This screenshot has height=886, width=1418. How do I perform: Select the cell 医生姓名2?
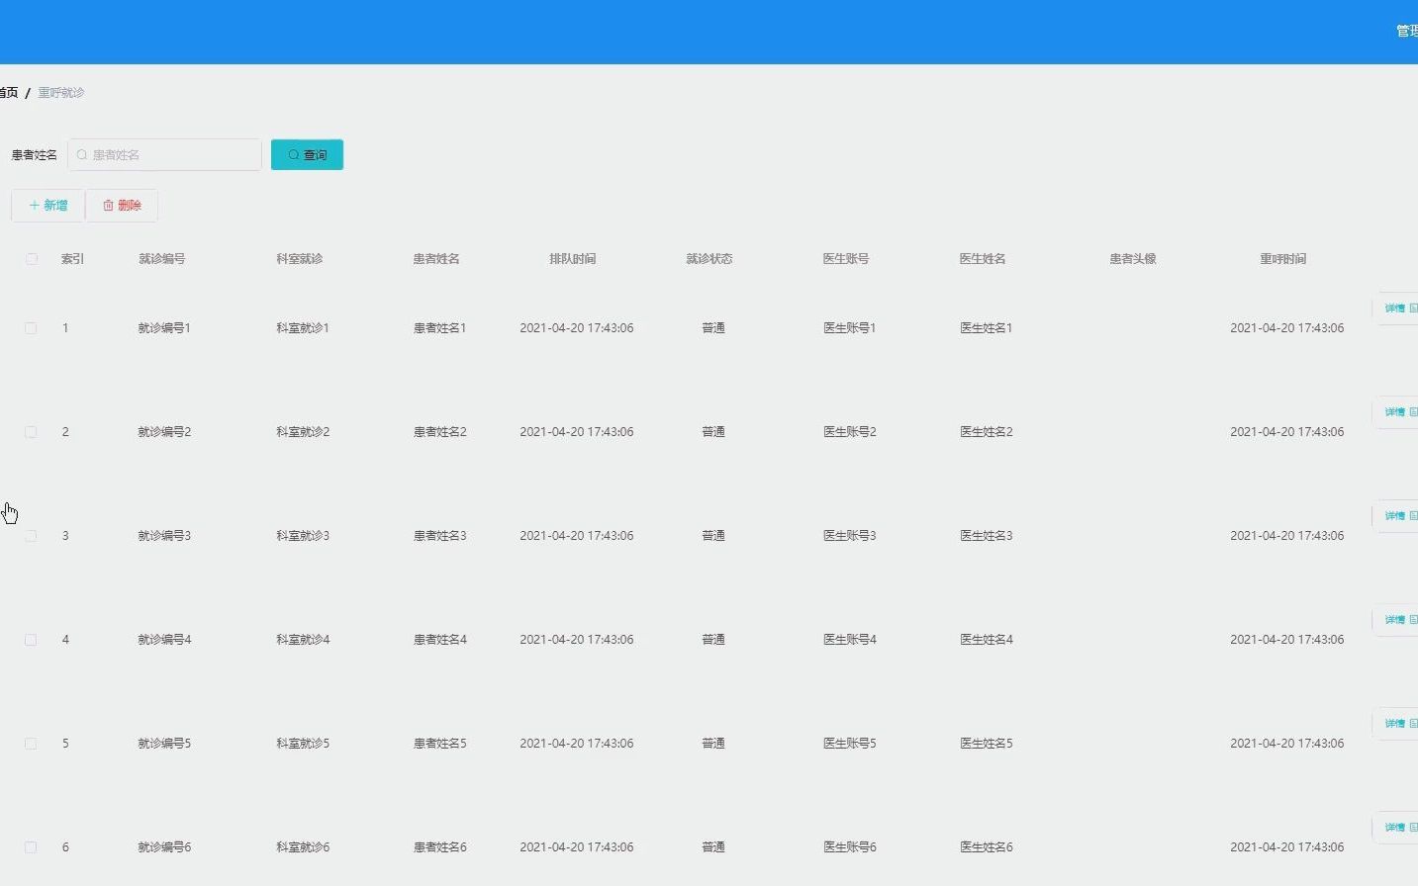986,432
